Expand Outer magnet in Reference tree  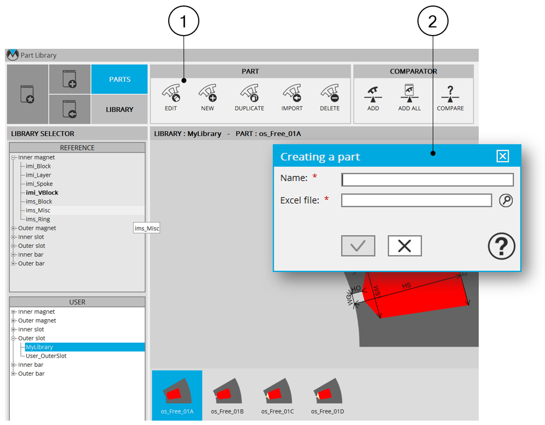14,228
